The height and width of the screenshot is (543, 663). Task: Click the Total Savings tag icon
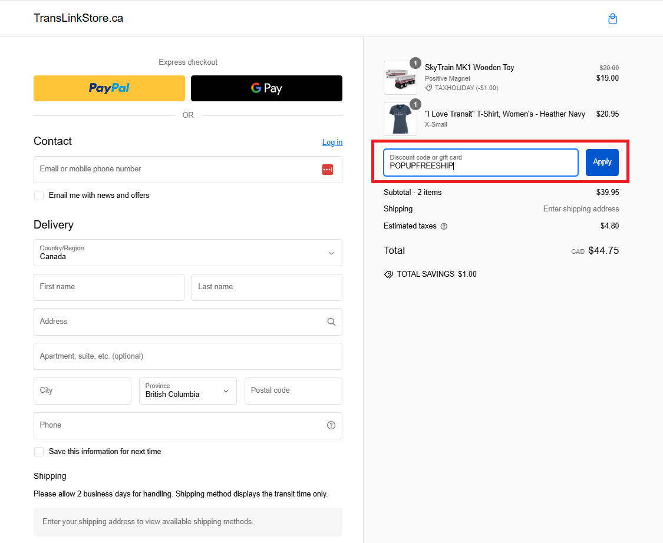388,274
